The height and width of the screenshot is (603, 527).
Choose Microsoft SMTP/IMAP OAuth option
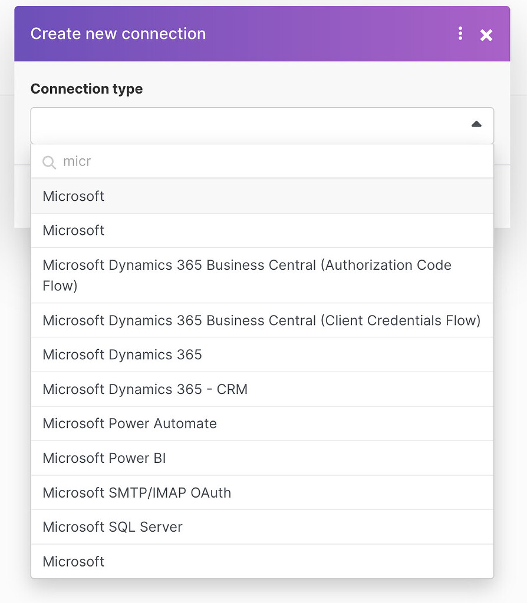point(136,493)
